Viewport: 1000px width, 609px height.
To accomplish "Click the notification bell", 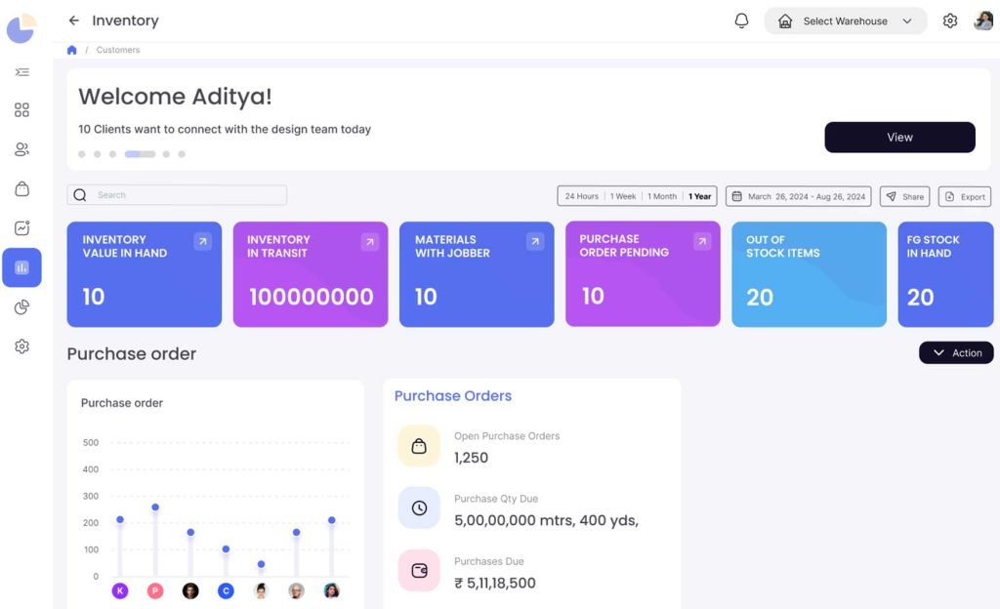I will [741, 20].
